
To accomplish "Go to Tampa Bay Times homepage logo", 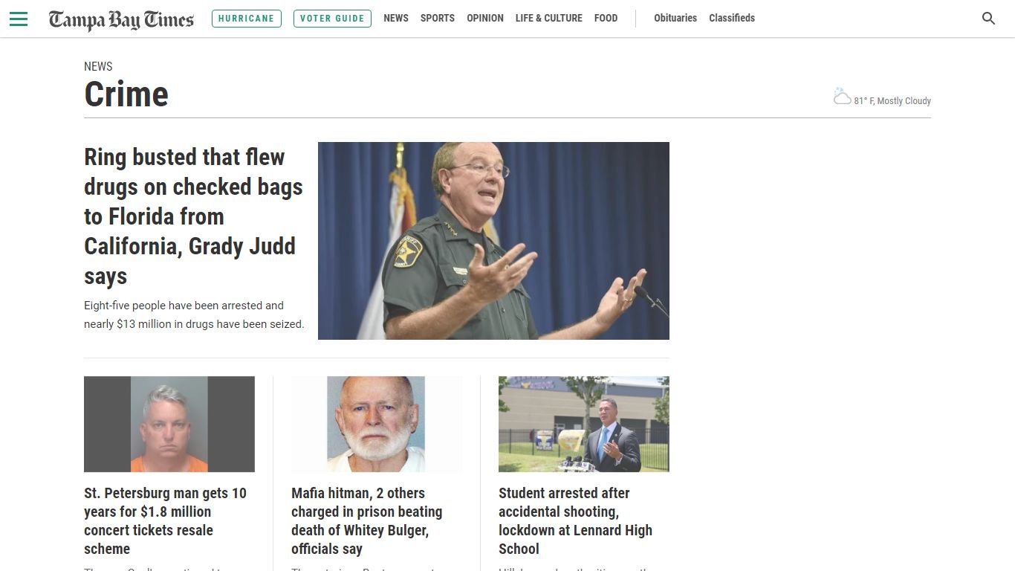I will 121,19.
